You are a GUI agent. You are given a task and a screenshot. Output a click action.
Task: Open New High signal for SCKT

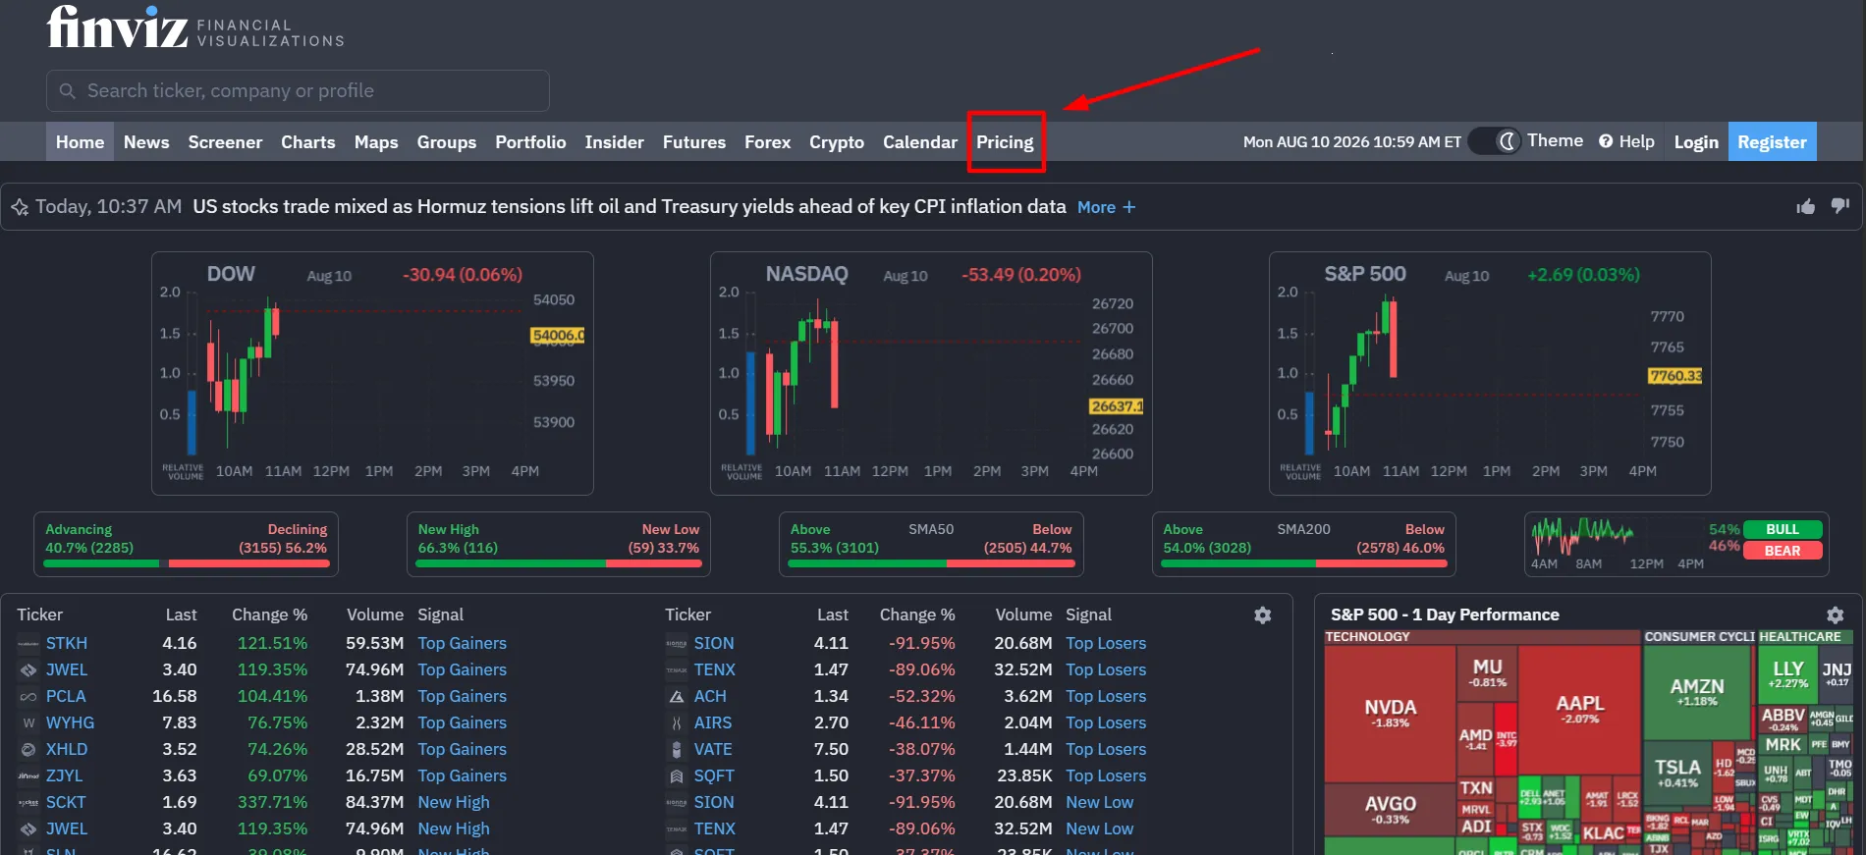pos(454,803)
